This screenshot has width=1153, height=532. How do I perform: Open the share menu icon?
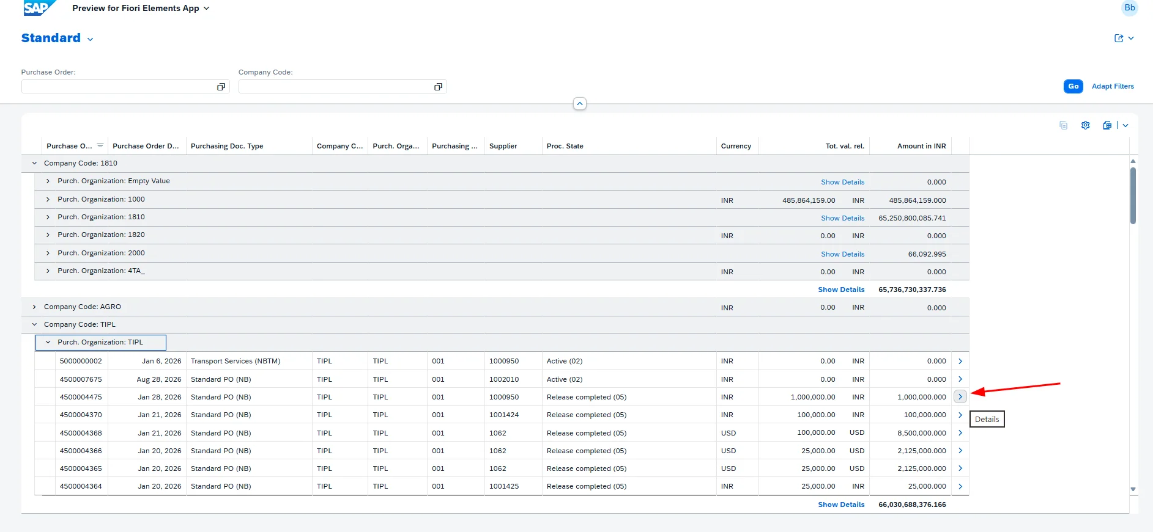tap(1124, 38)
